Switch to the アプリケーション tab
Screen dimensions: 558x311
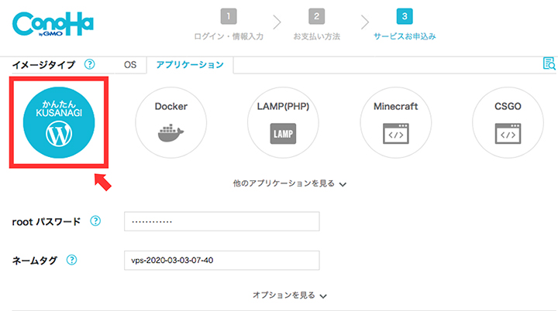(x=190, y=65)
